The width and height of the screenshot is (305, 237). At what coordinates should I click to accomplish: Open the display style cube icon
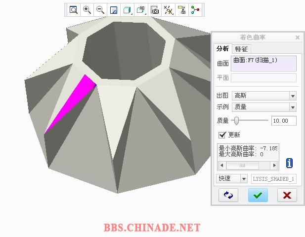coord(127,10)
